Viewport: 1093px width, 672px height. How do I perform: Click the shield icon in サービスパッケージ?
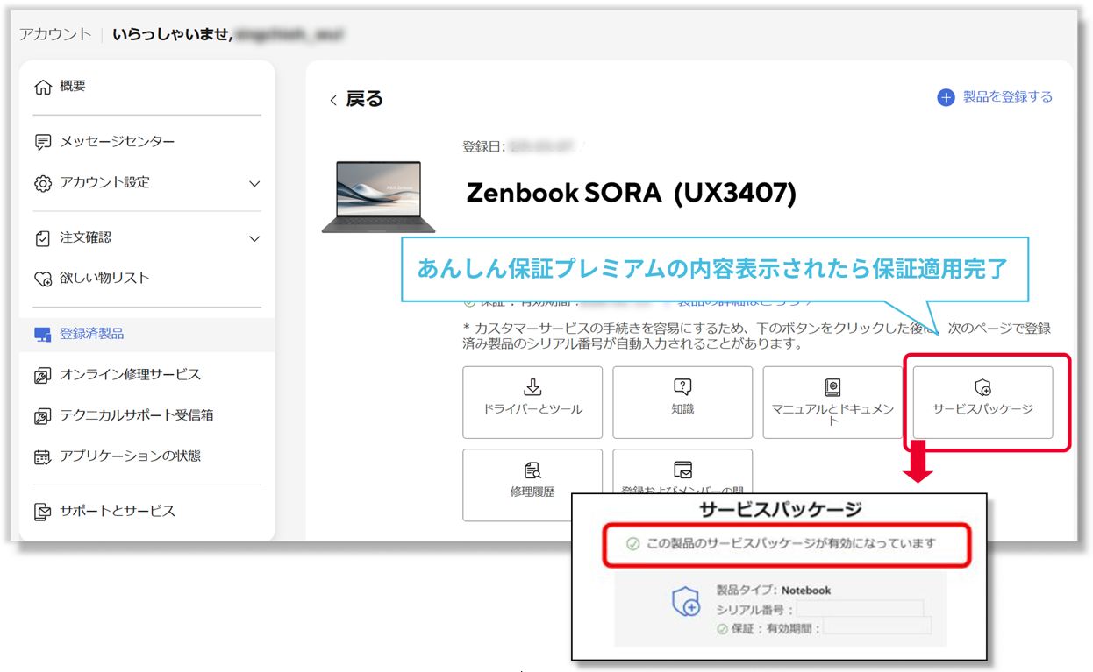pyautogui.click(x=982, y=386)
